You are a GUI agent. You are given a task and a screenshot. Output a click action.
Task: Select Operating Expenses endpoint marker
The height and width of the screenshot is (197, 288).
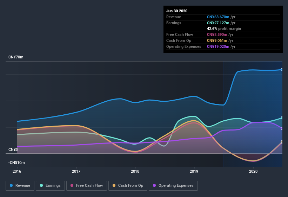282,128
